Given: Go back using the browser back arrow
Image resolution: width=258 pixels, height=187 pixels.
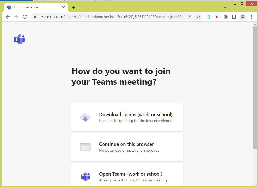Looking at the screenshot, I should (8, 17).
